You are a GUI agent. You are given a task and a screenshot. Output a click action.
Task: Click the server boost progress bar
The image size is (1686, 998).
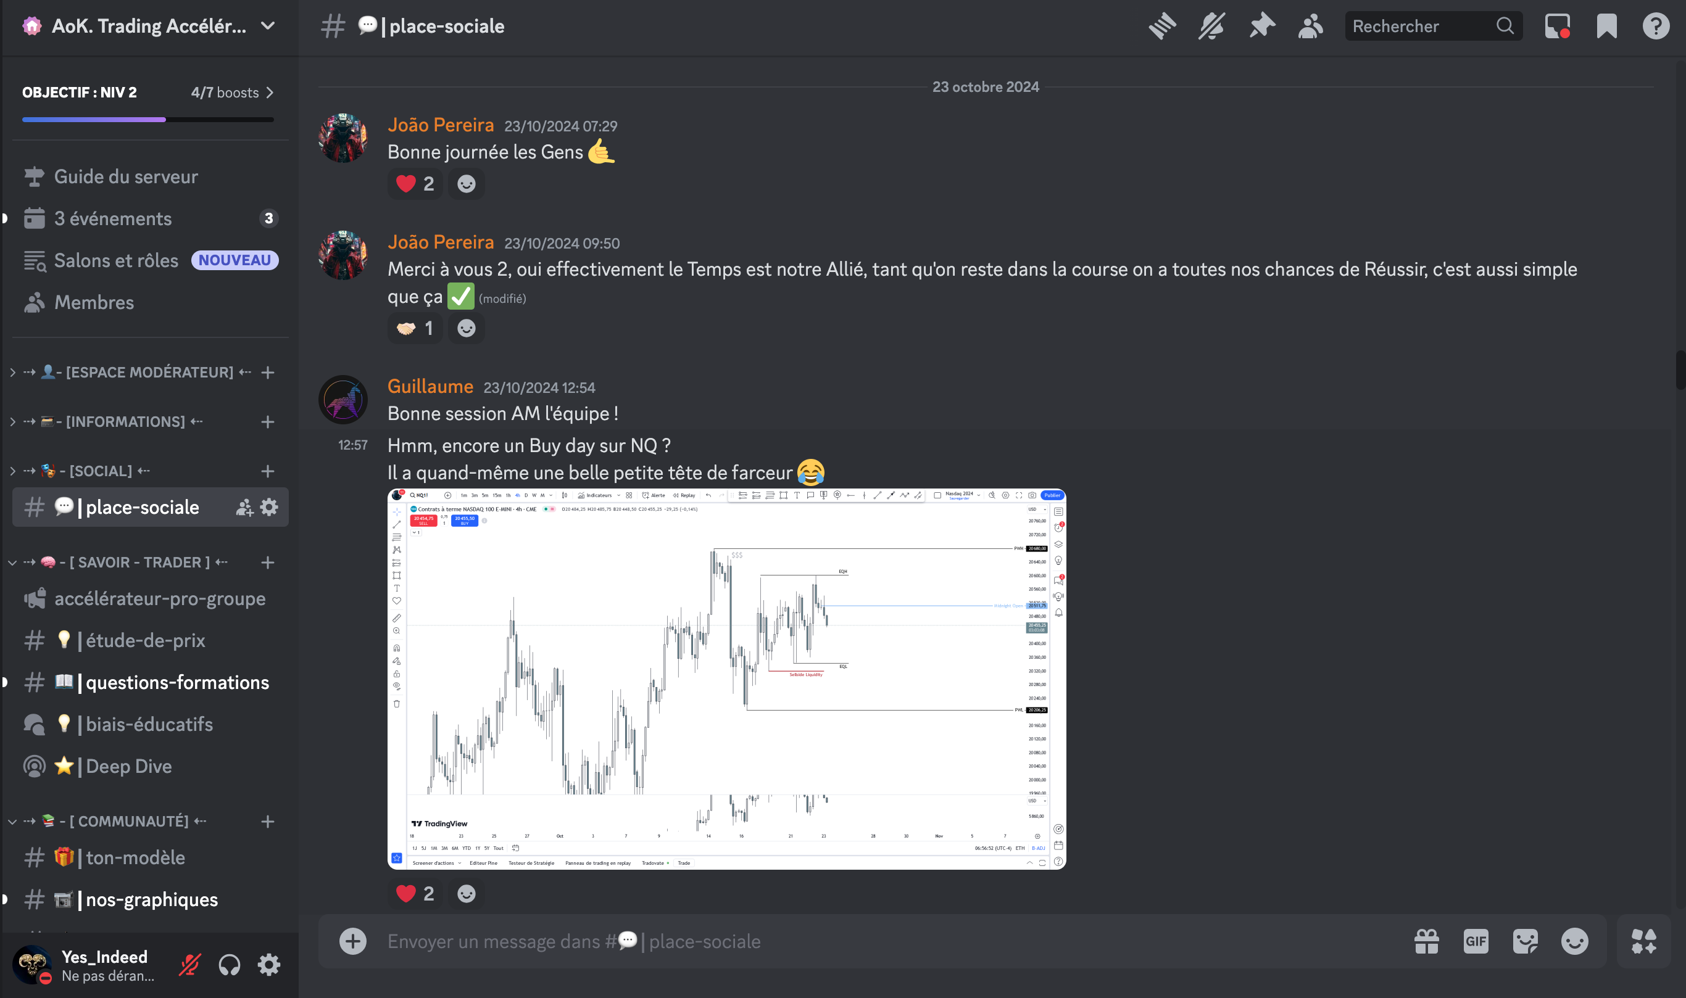pos(148,120)
